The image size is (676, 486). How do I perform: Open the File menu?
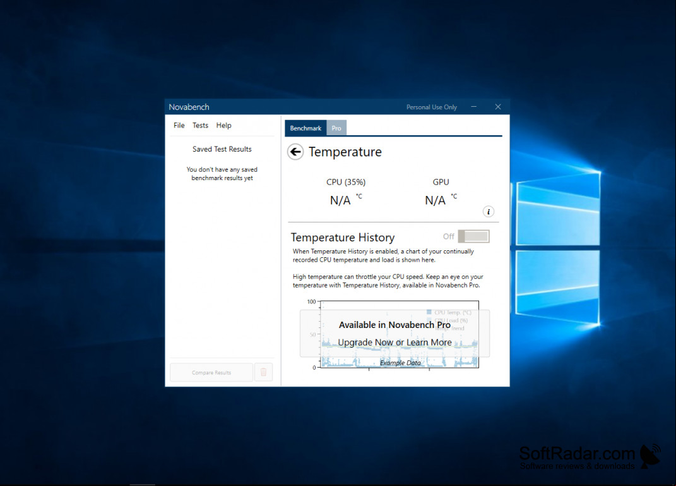coord(179,125)
